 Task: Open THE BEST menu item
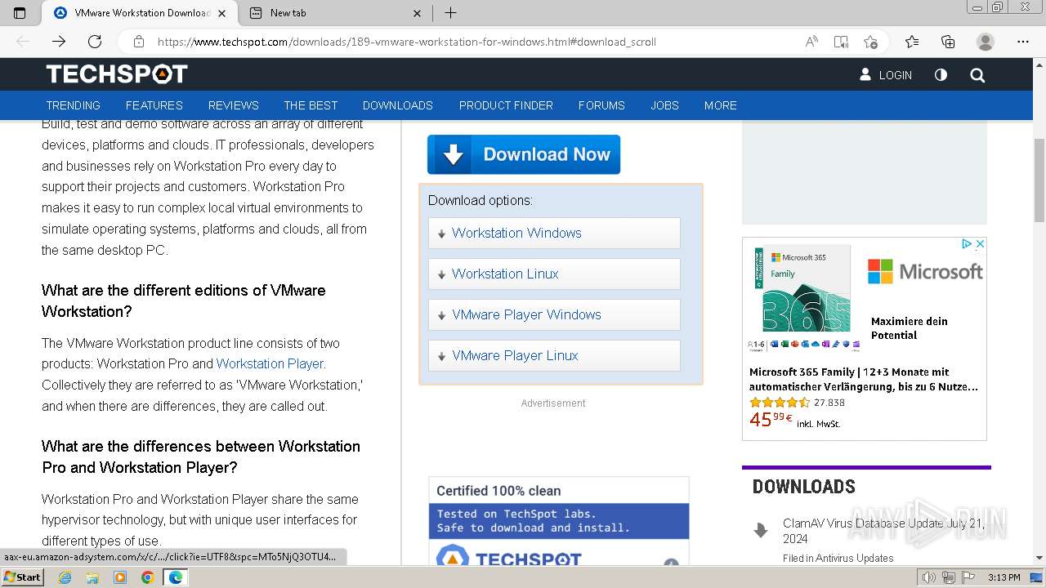[311, 105]
